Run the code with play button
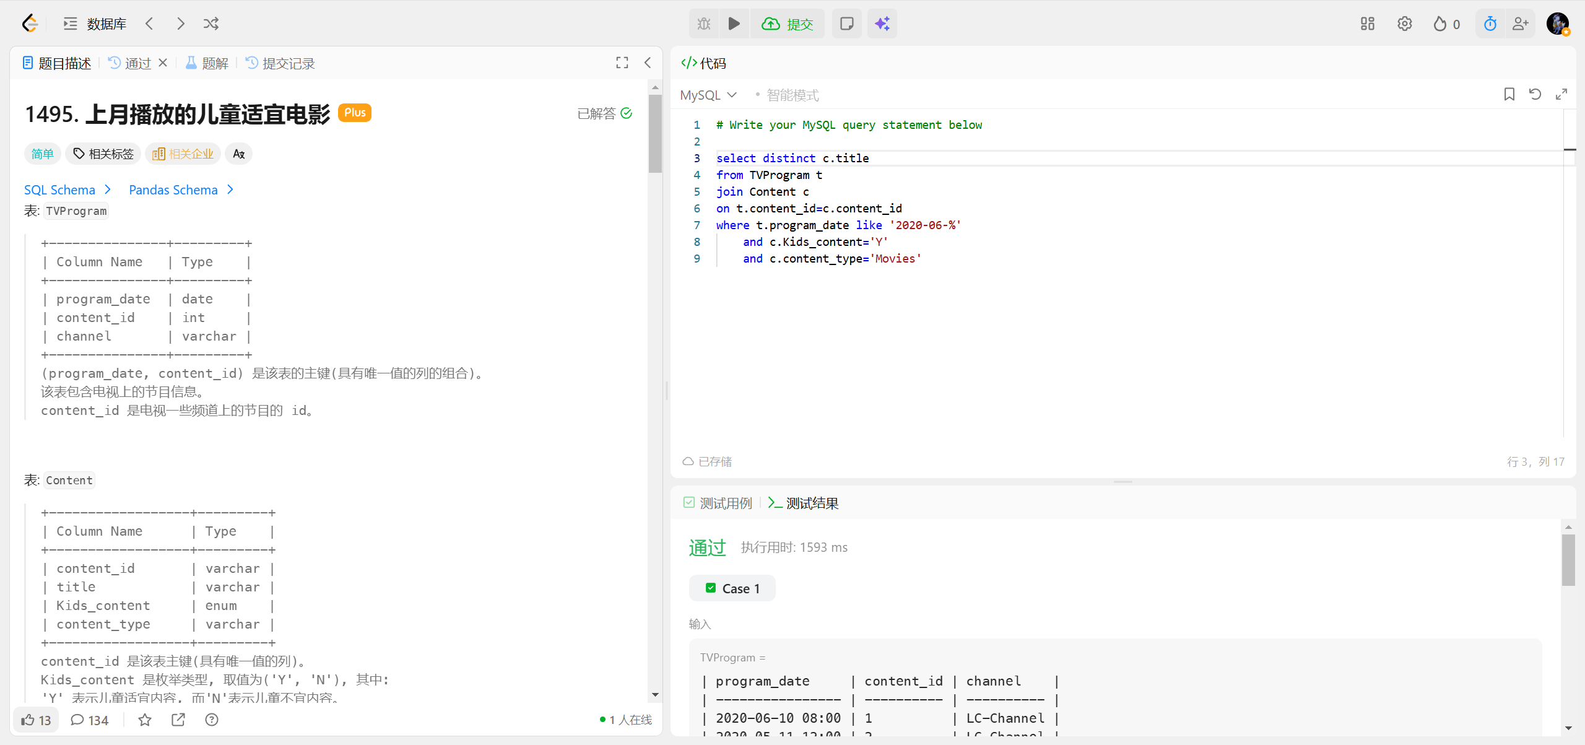Image resolution: width=1585 pixels, height=745 pixels. [x=734, y=24]
